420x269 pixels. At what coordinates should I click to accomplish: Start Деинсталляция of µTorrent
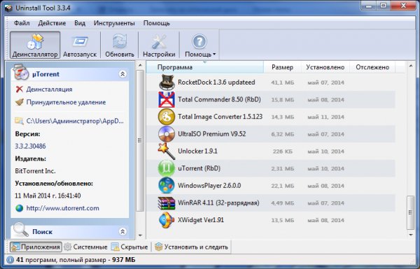tap(49, 89)
